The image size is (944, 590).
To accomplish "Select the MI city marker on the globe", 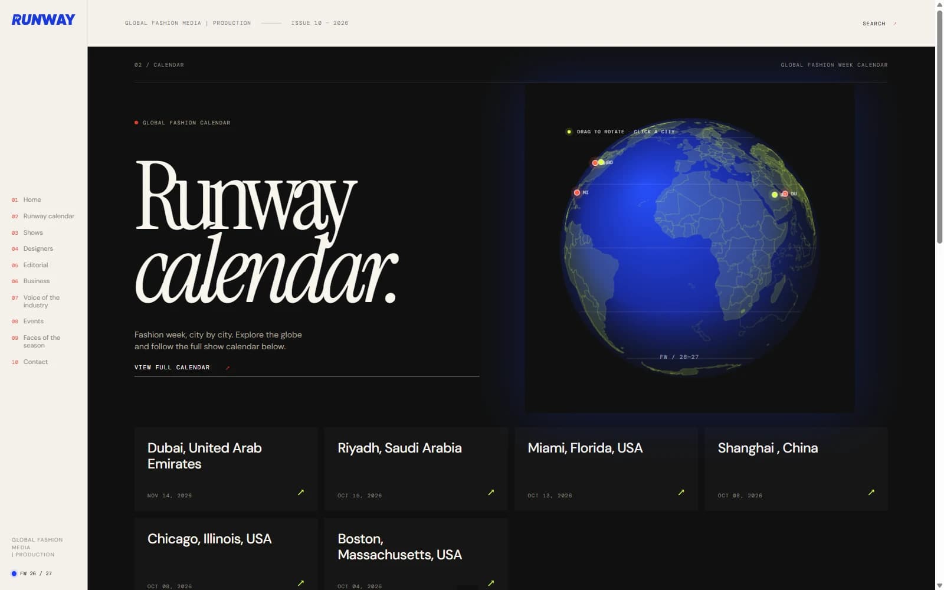I will coord(577,192).
